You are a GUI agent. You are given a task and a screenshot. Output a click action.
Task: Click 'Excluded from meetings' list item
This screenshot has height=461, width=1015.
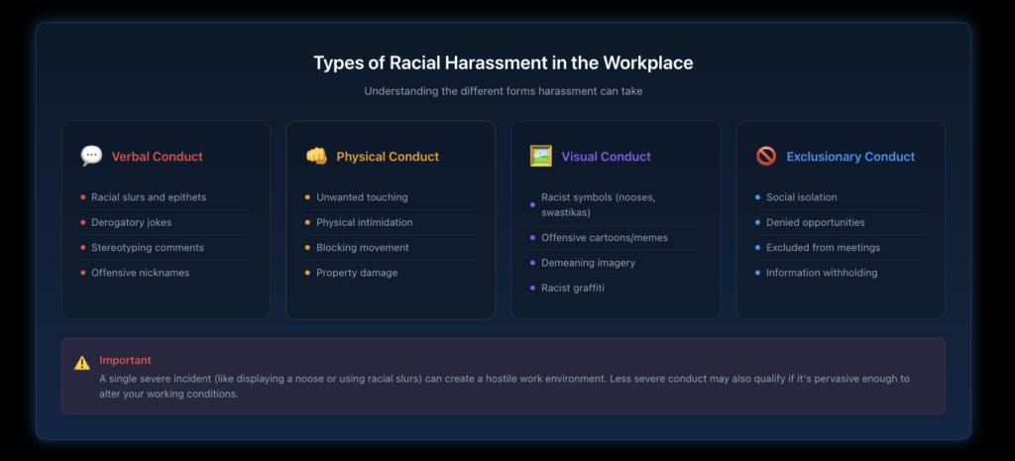click(841, 247)
